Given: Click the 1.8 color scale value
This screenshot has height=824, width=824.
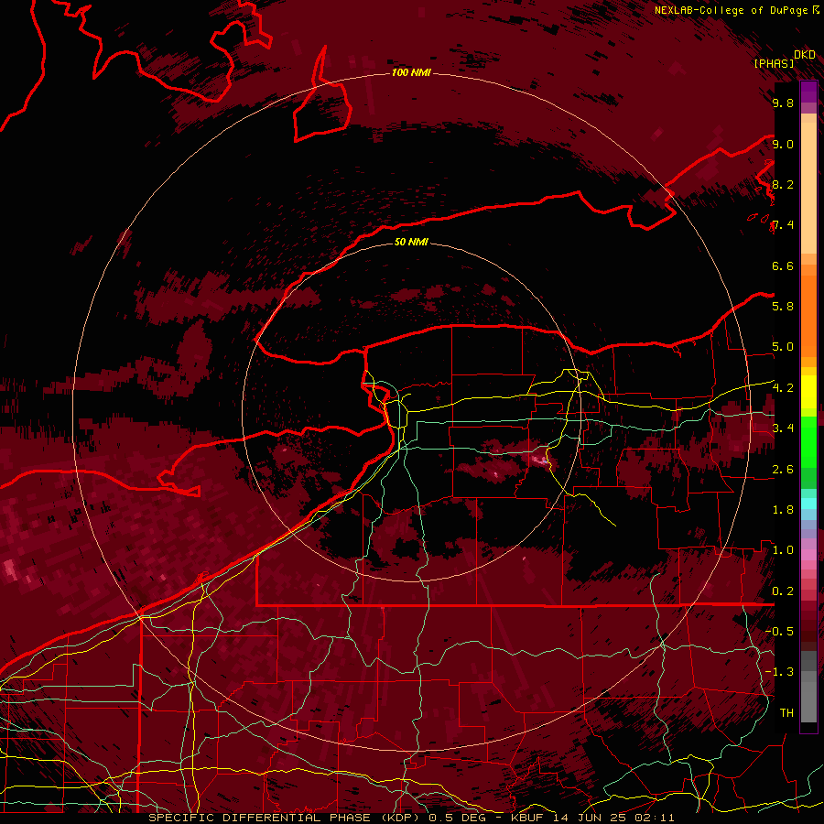Looking at the screenshot, I should (783, 510).
